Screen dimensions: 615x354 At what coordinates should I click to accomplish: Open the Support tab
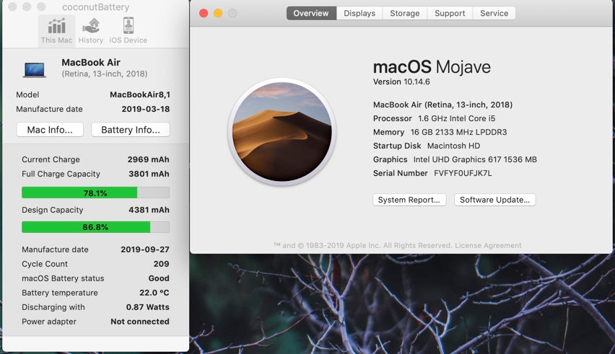click(x=450, y=13)
